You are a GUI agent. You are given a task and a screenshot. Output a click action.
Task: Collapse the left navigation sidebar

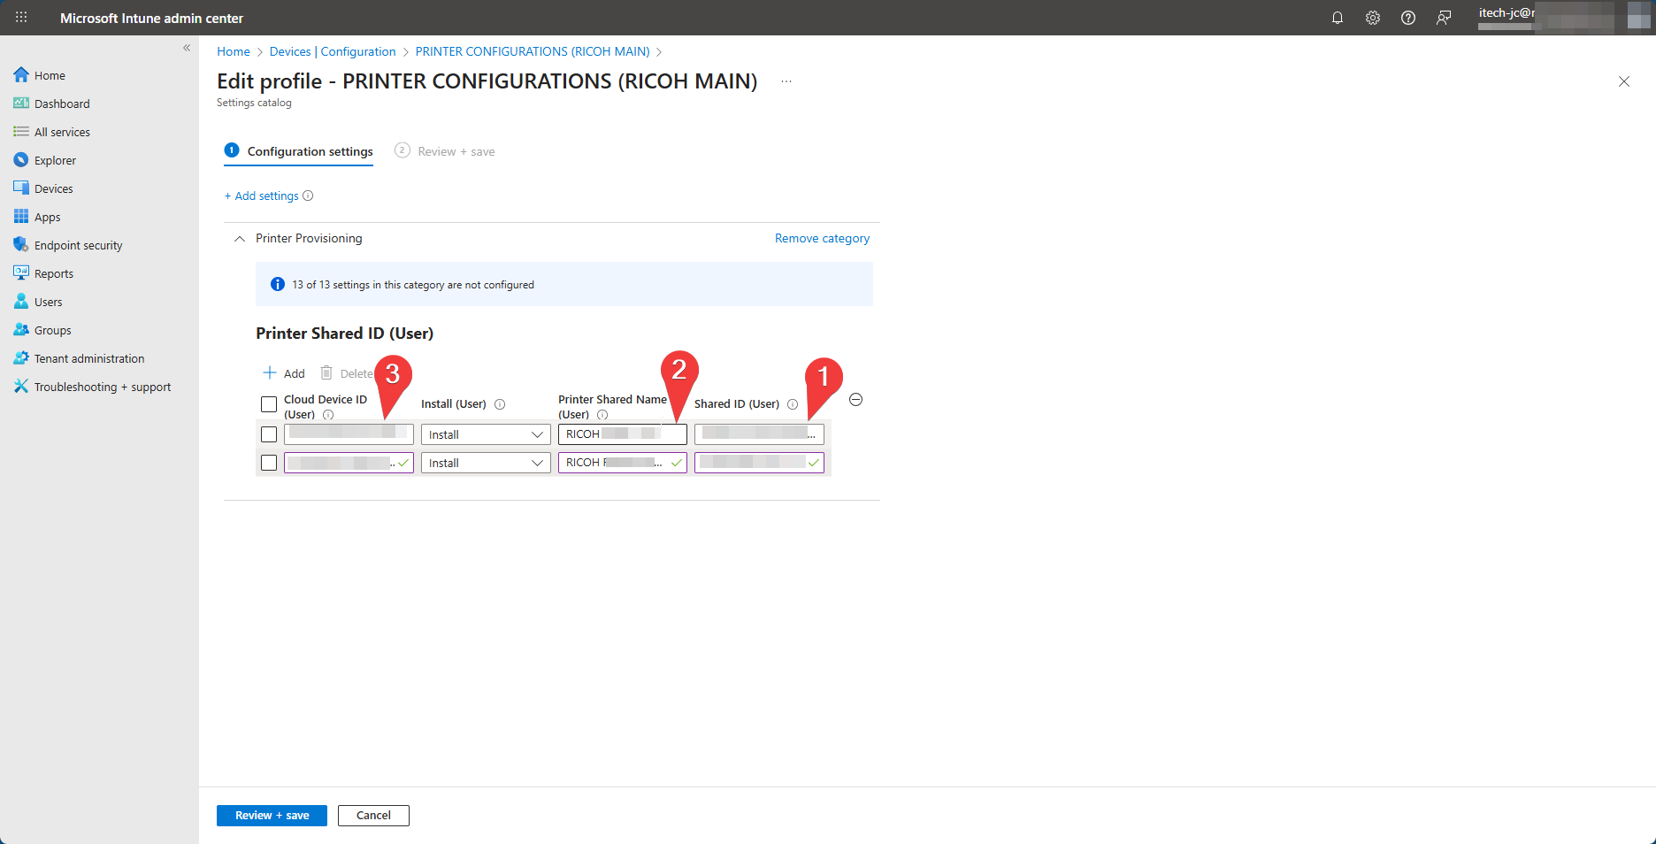(187, 48)
